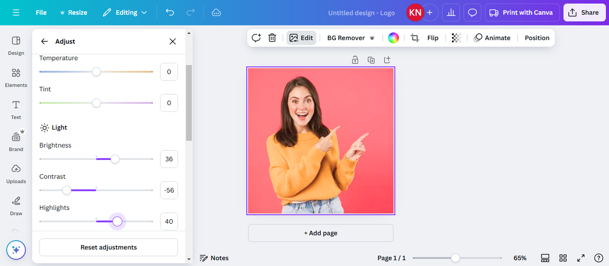Close the Adjust panel
The height and width of the screenshot is (266, 609).
173,41
